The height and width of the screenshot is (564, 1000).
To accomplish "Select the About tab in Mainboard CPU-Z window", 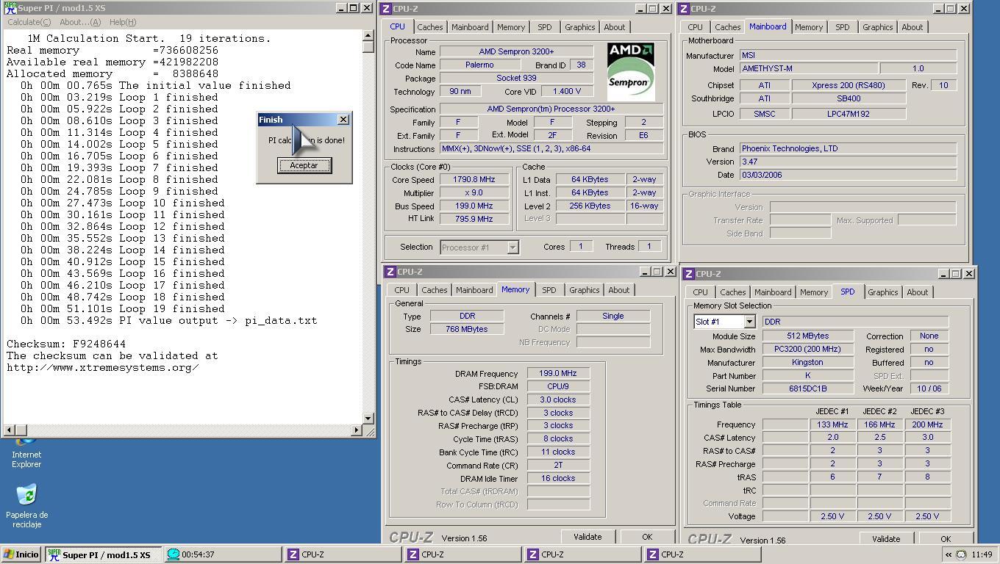I will click(912, 27).
